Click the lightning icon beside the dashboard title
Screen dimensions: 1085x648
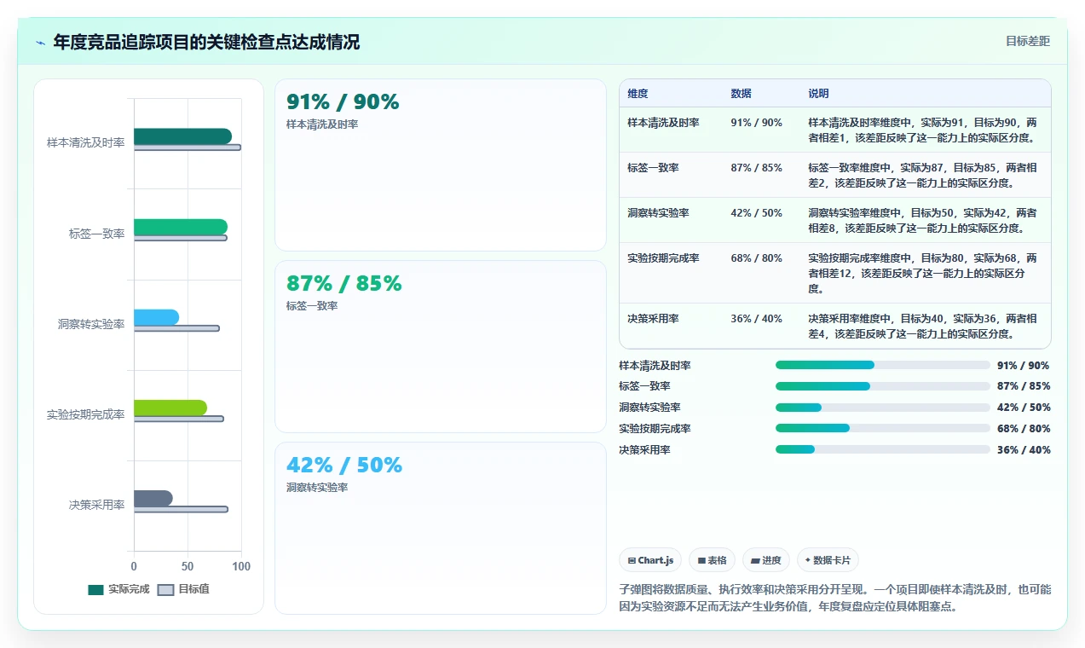40,42
